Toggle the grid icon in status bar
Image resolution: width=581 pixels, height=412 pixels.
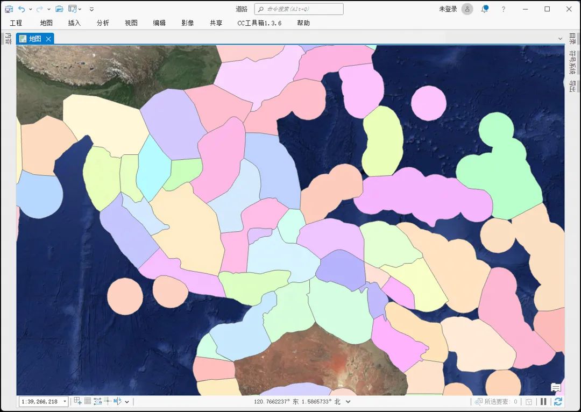coord(88,401)
